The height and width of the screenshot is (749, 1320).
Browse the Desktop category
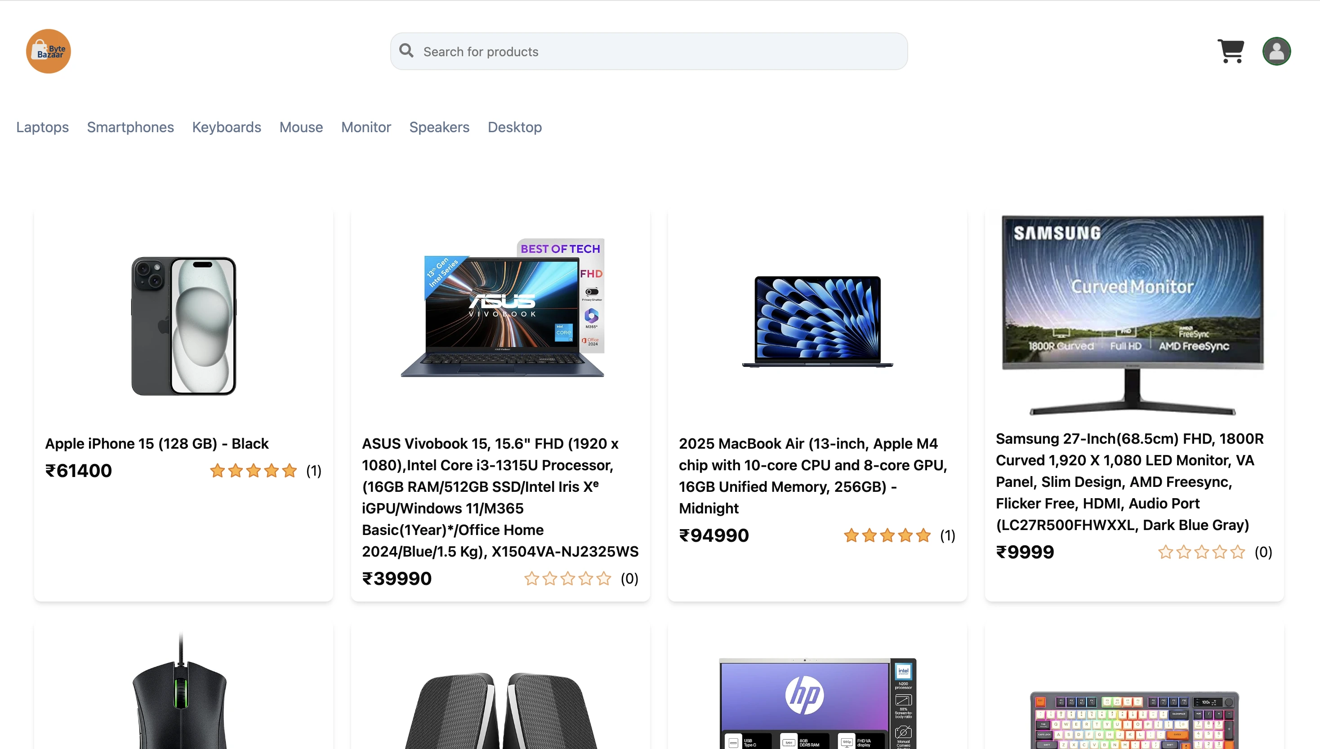tap(514, 127)
